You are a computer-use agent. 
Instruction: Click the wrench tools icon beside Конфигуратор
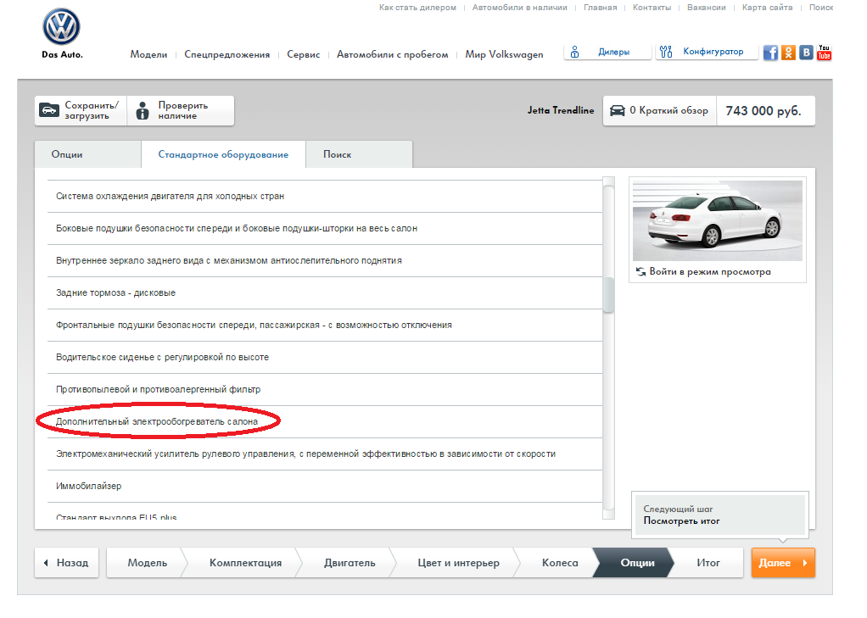666,52
